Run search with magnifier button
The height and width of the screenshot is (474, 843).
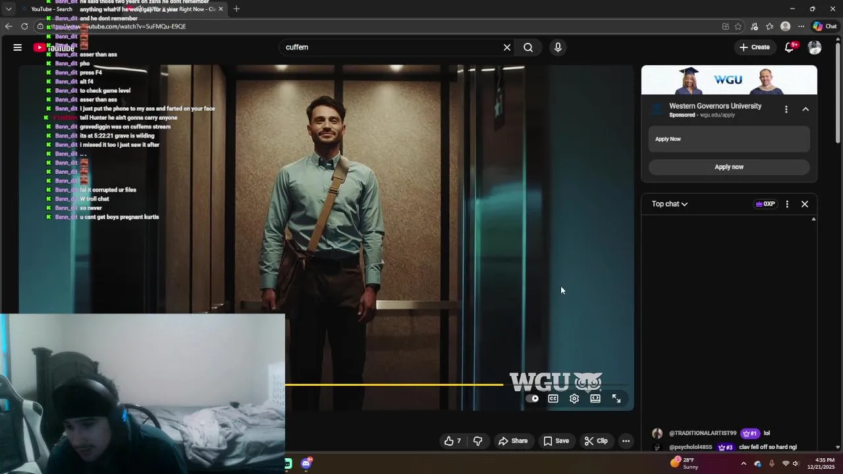[528, 47]
